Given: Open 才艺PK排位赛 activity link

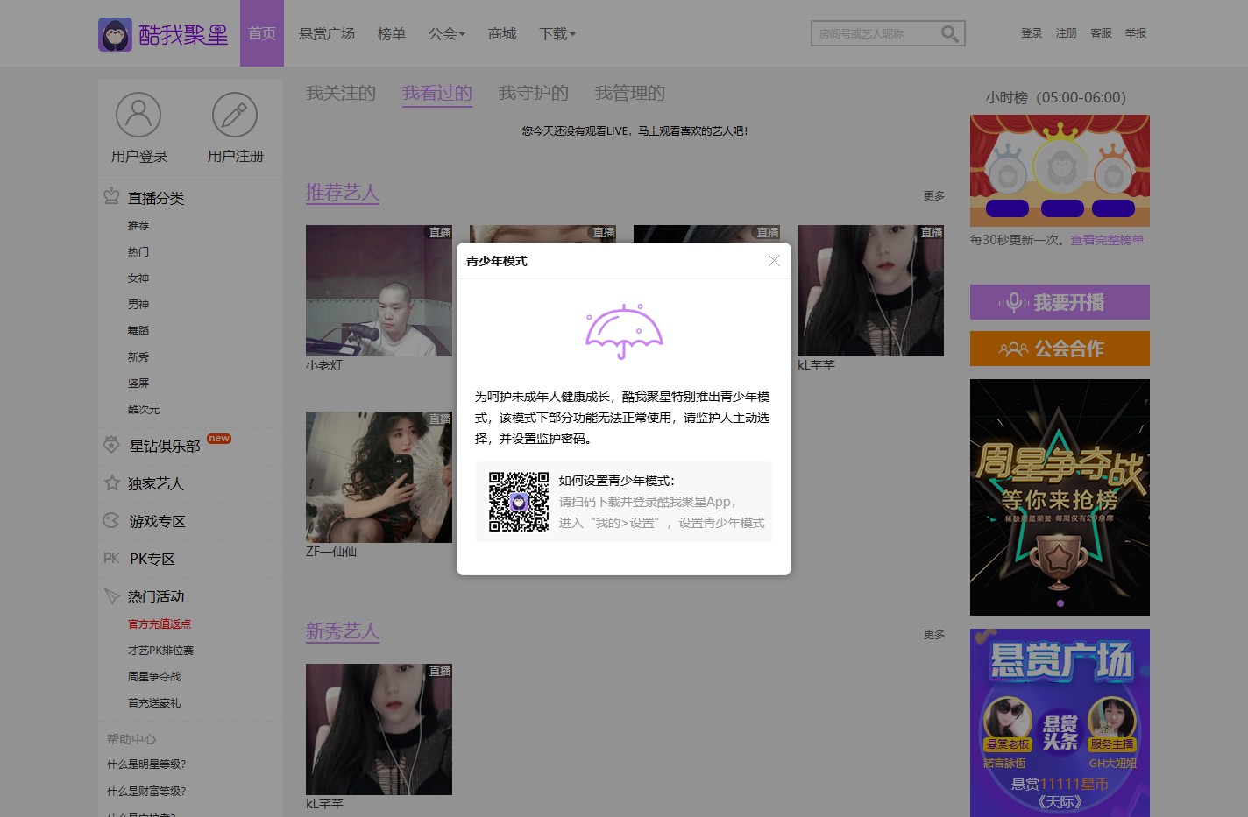Looking at the screenshot, I should [x=160, y=651].
